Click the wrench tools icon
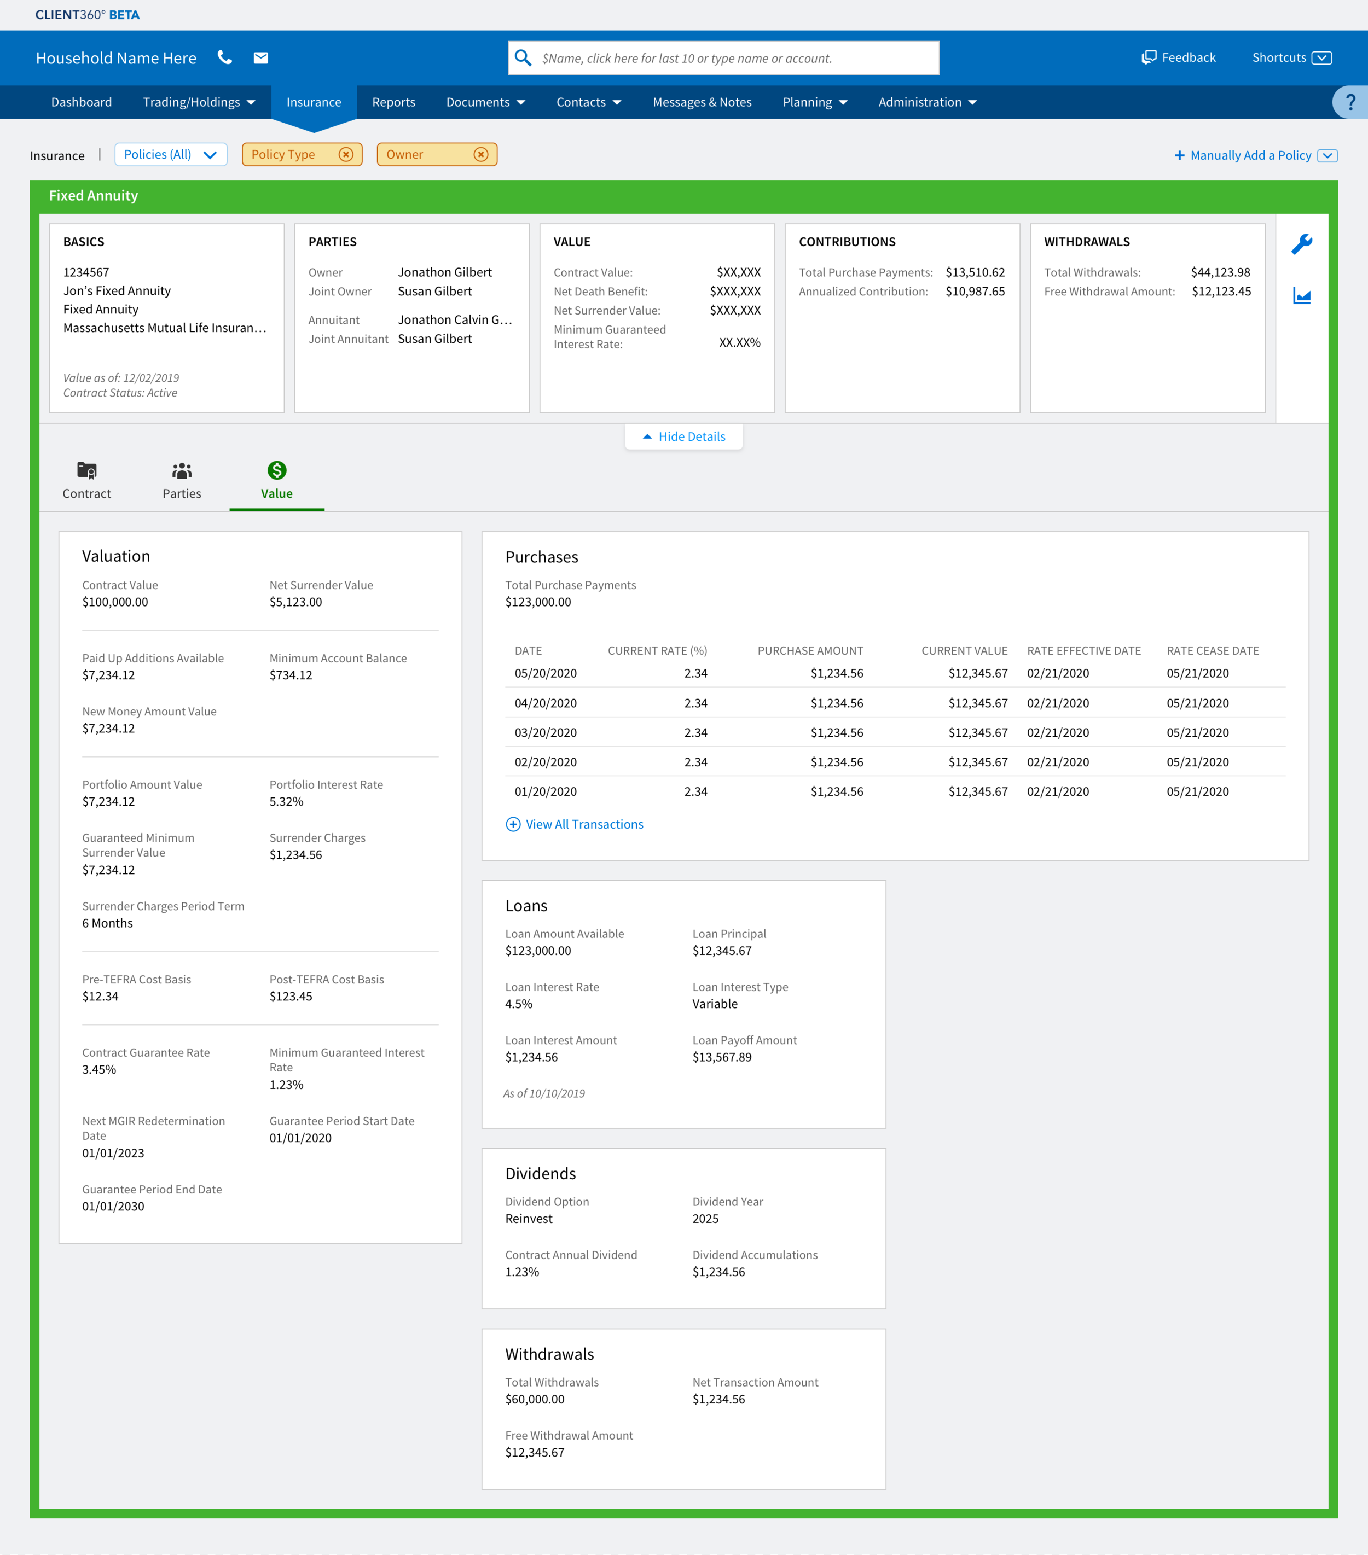This screenshot has height=1555, width=1368. point(1302,244)
